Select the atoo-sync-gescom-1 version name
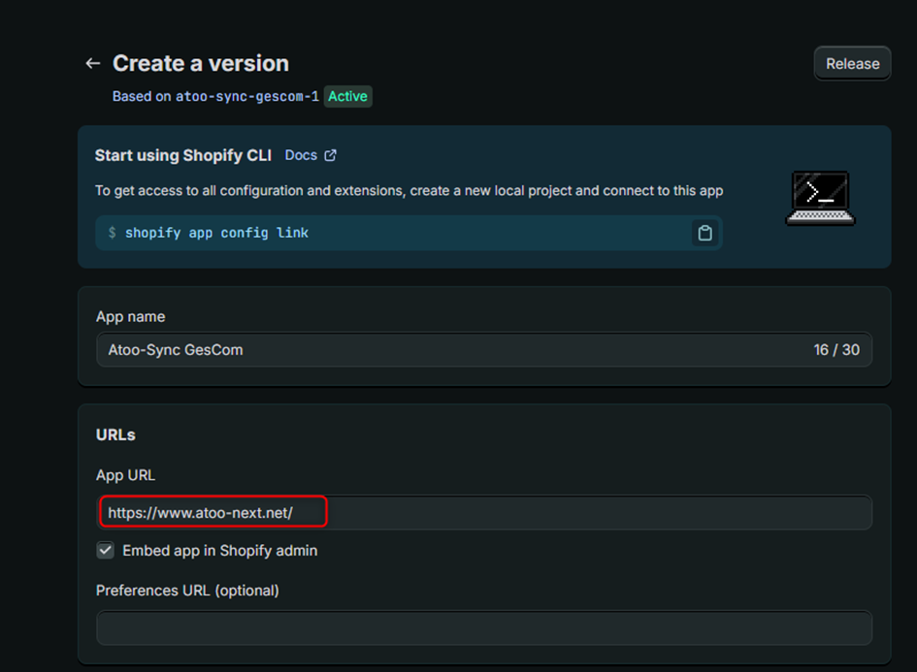The image size is (917, 672). (x=247, y=96)
